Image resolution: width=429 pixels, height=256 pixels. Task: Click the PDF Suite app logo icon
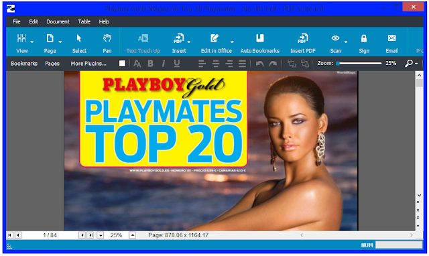tap(11, 8)
